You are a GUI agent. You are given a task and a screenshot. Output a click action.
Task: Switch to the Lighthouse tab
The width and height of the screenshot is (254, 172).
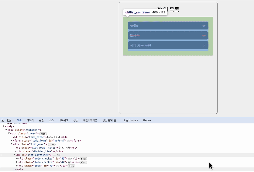[131, 120]
